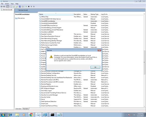146x117 pixels.
Task: Click the gear icon beside OracleServiceBABAR
Action: click(x=40, y=32)
